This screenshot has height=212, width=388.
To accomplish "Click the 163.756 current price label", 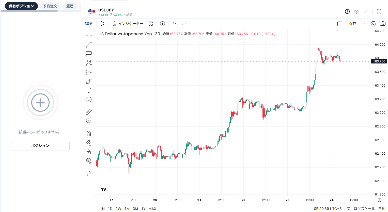I will click(x=379, y=61).
